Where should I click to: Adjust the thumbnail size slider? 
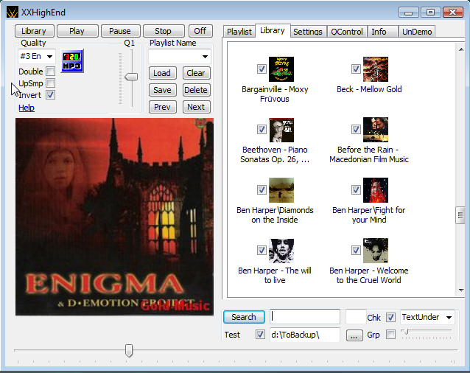[406, 331]
